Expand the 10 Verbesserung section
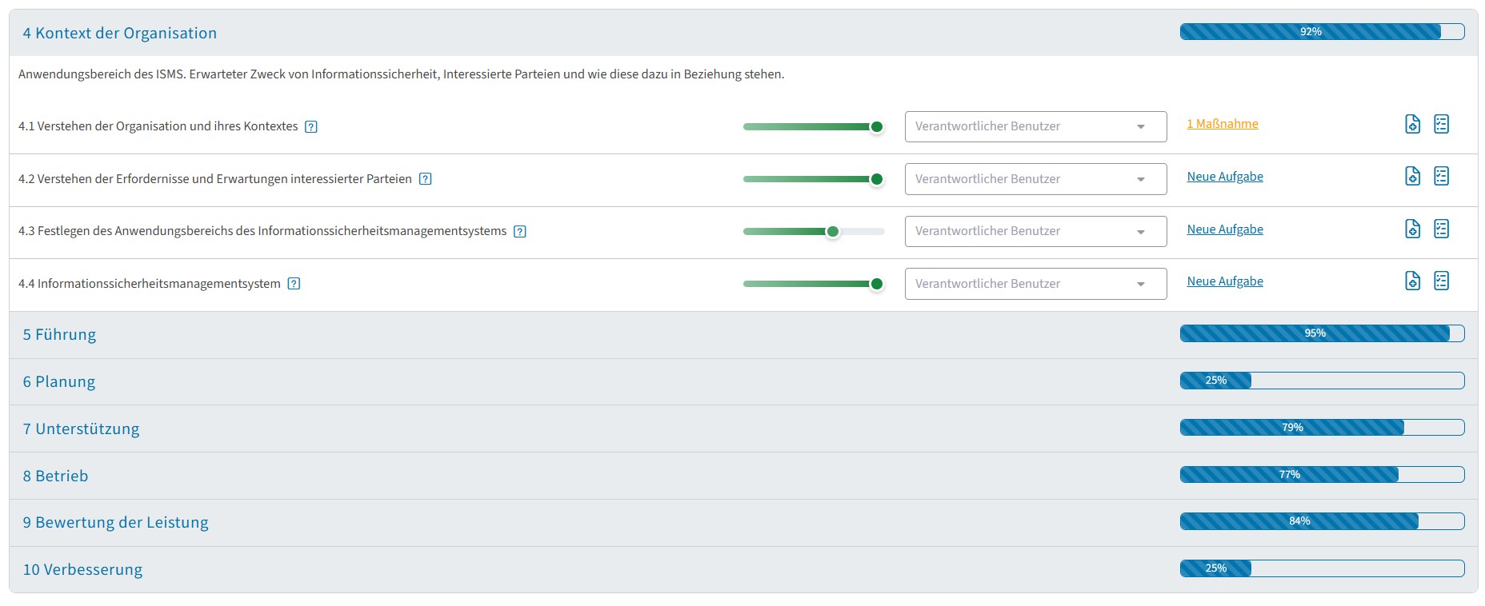The height and width of the screenshot is (606, 1485). (x=82, y=569)
